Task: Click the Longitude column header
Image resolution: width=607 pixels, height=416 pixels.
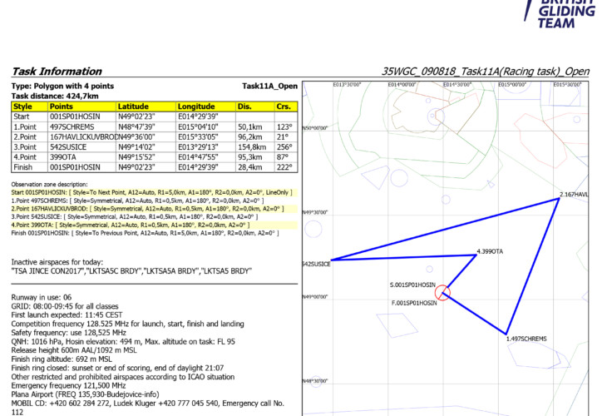Action: [x=196, y=106]
